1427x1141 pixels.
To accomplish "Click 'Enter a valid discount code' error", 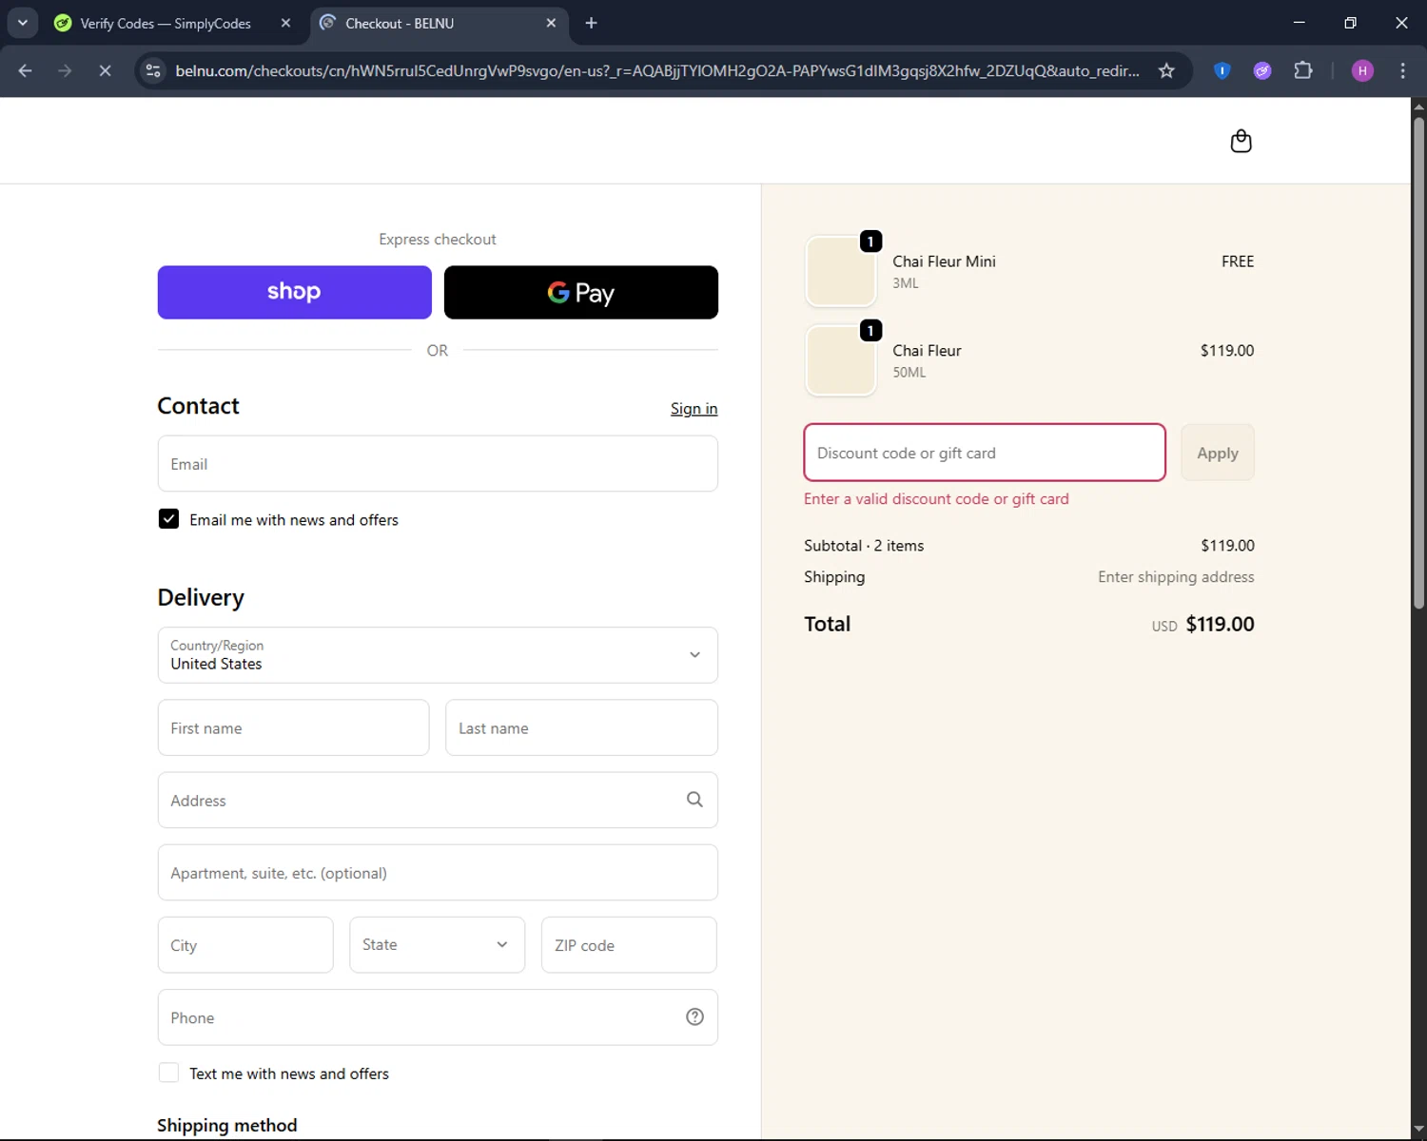I will pos(936,499).
